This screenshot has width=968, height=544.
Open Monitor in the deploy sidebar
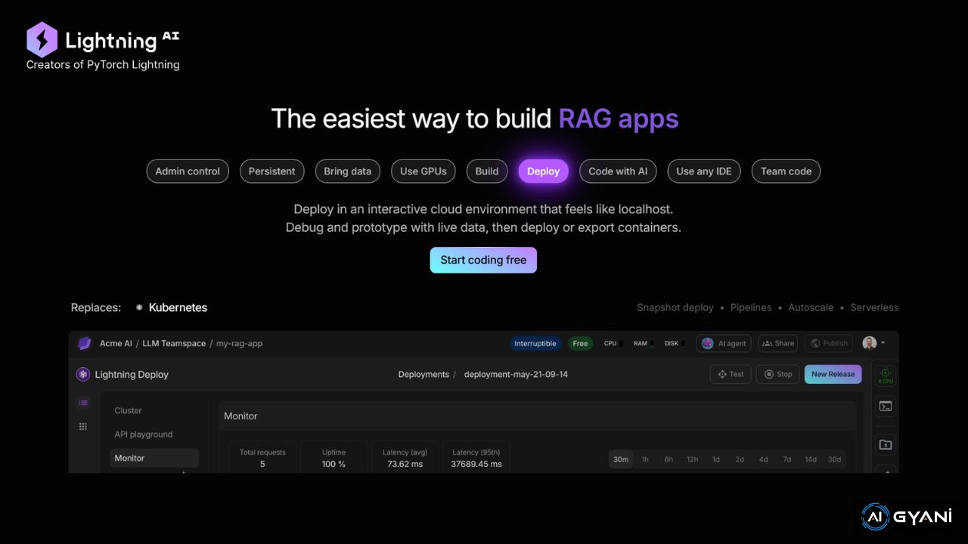point(154,458)
